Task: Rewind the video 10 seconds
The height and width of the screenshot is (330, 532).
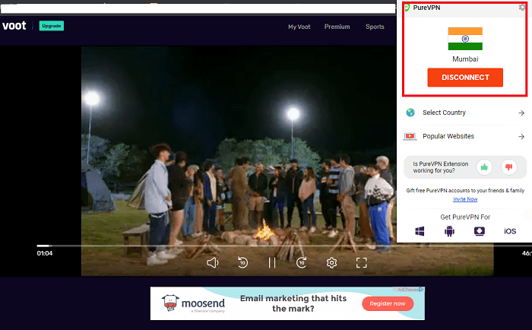Action: tap(242, 262)
